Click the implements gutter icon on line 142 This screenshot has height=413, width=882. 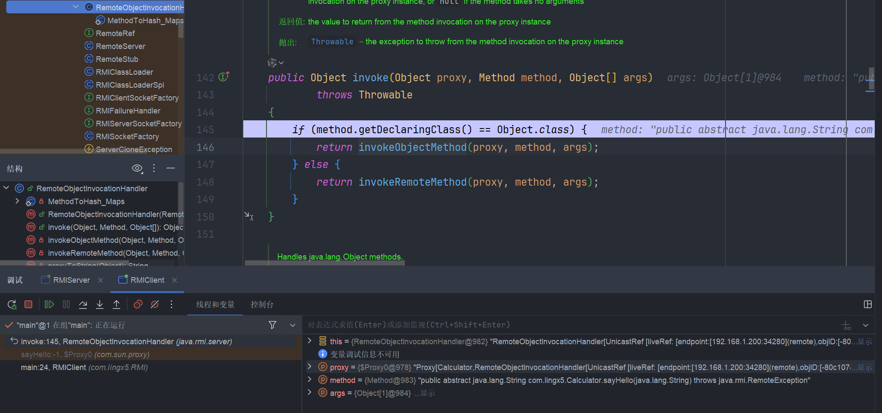[x=224, y=76]
